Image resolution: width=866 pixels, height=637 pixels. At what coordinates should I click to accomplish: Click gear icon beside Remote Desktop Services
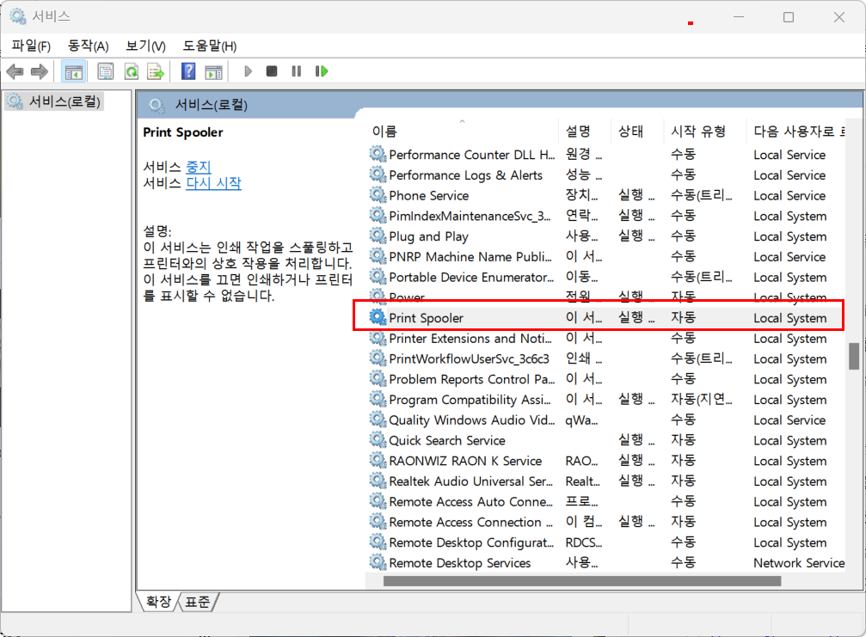378,562
